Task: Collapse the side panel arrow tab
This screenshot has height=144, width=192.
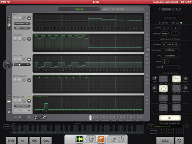Action: (148, 49)
